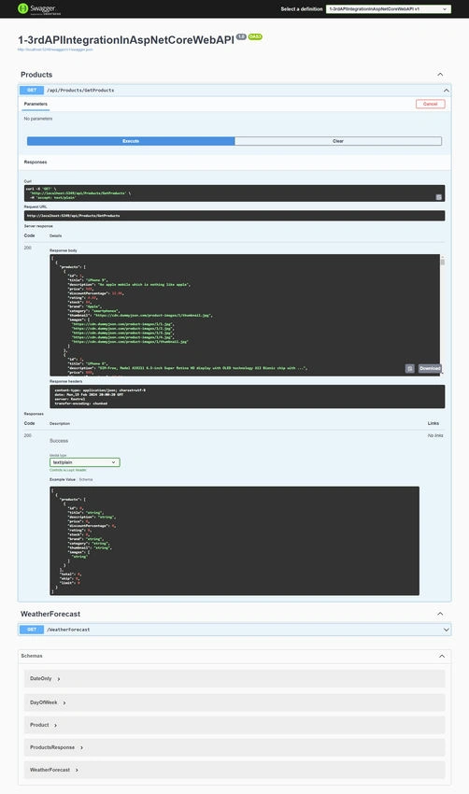Switch to the Schema tab

86,479
